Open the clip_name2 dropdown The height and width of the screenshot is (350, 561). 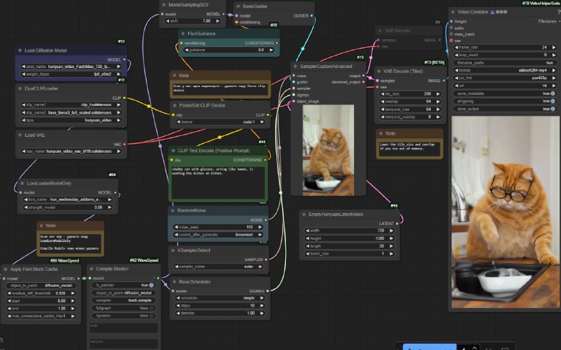point(71,112)
